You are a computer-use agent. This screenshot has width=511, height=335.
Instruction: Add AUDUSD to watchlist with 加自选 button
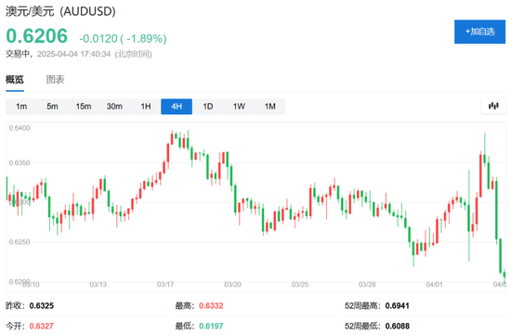[479, 32]
